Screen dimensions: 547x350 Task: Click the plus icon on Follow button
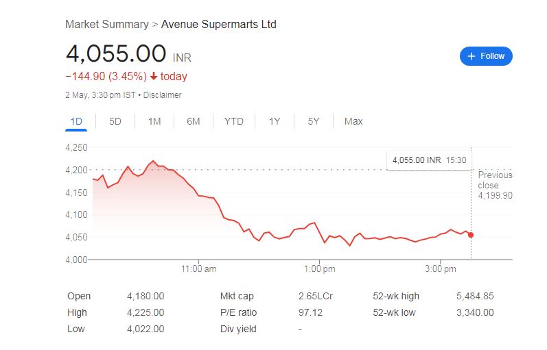[471, 56]
